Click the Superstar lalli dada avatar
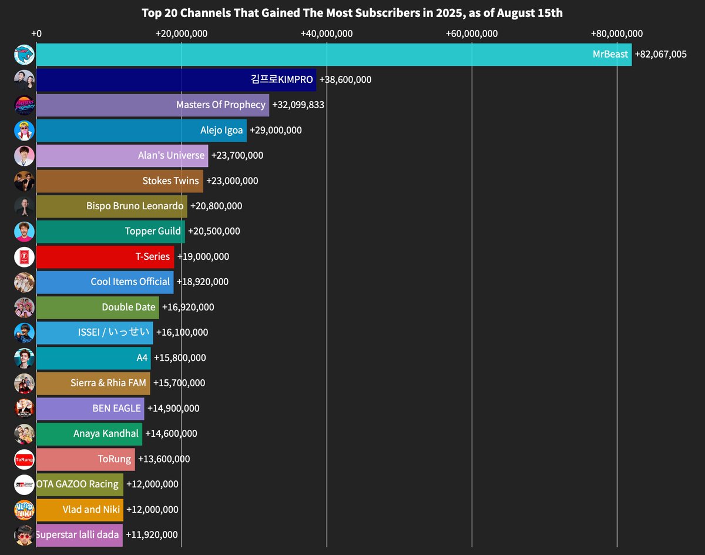This screenshot has width=705, height=555. coord(24,535)
